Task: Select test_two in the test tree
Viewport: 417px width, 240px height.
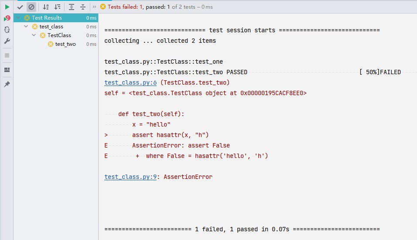Action: pyautogui.click(x=65, y=44)
